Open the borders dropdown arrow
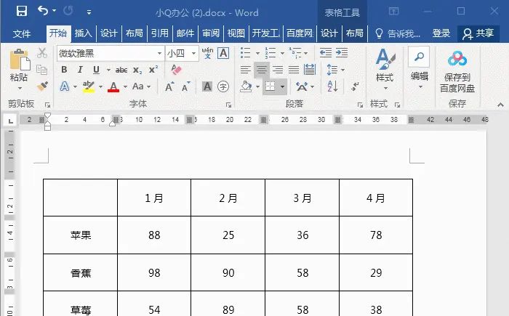The height and width of the screenshot is (316, 509). (x=282, y=87)
